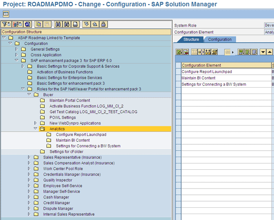The image size is (274, 220).
Task: Collapse ASAP Roadmap Linked to Template node
Action: coord(4,37)
